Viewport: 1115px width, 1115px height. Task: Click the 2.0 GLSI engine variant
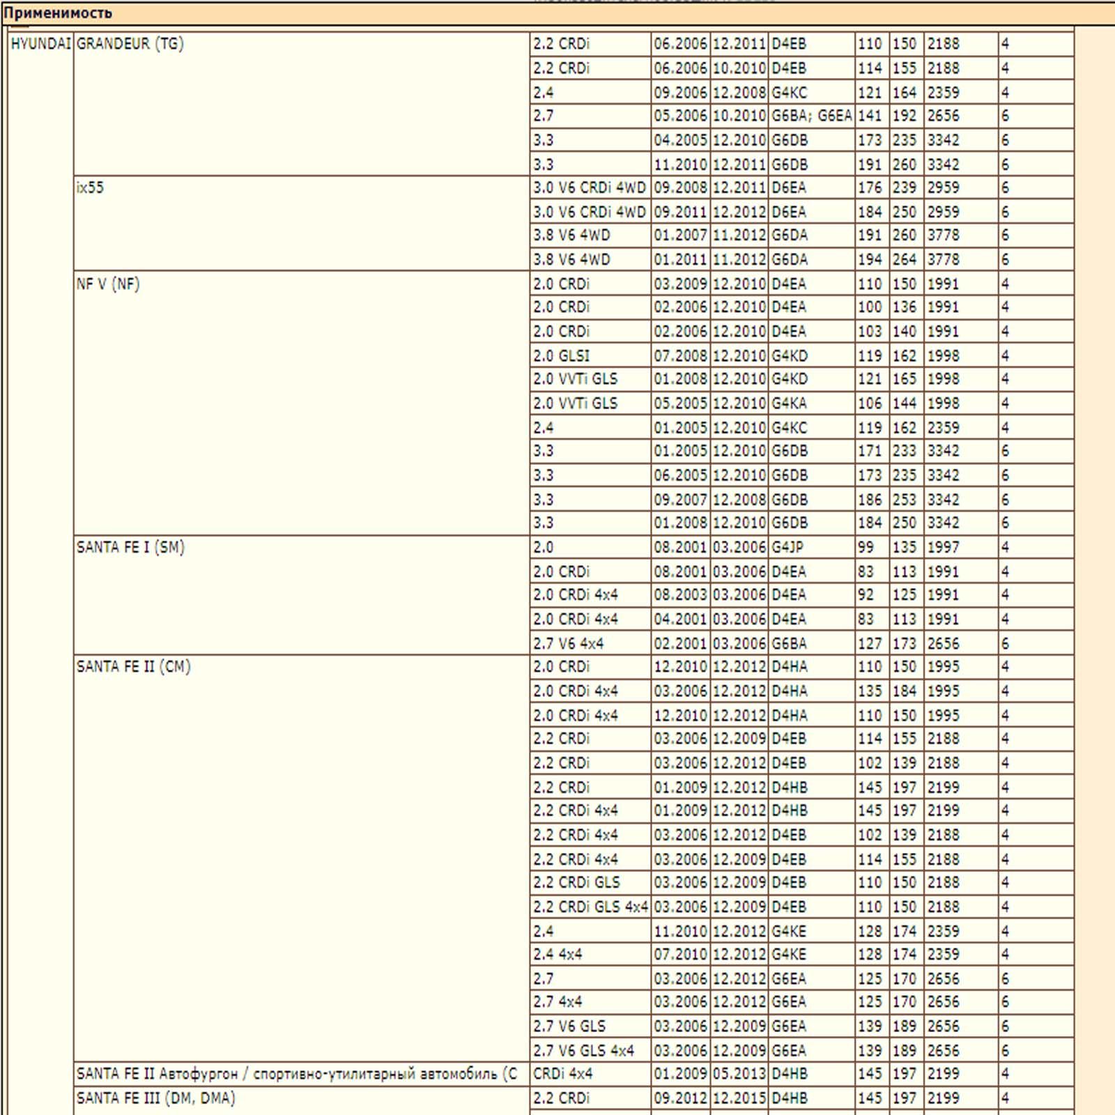pyautogui.click(x=562, y=356)
